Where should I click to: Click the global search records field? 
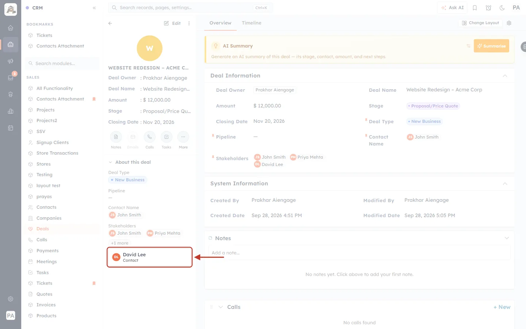coord(190,8)
